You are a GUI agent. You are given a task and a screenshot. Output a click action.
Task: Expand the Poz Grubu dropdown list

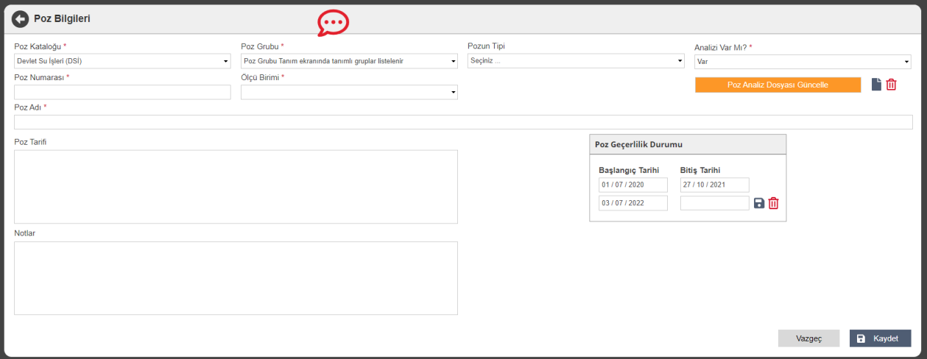[x=349, y=61]
